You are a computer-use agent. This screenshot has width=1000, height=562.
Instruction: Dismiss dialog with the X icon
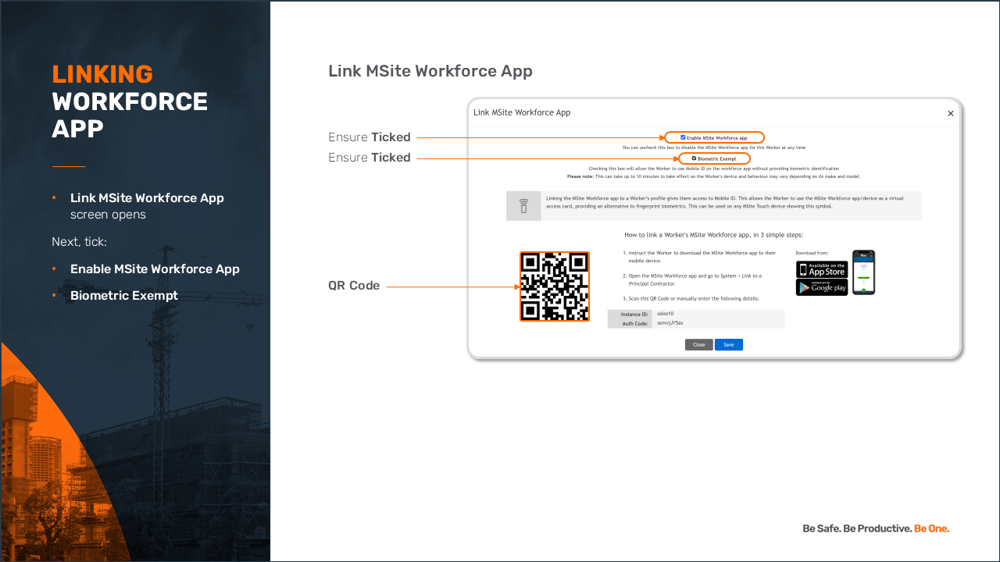(951, 114)
